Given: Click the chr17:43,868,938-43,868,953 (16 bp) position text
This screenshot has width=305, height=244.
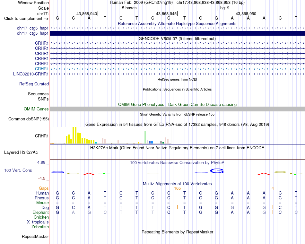Looking at the screenshot, I should coord(211,3).
